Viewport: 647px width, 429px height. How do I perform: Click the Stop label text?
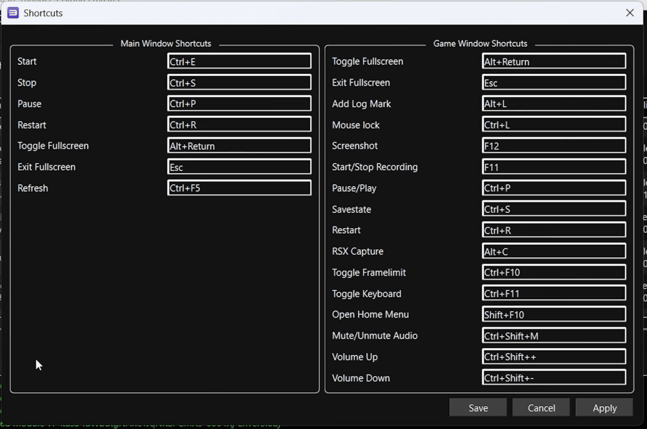click(26, 82)
